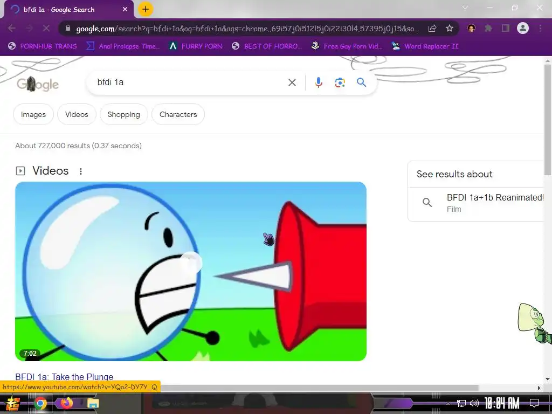Screen dimensions: 552x414
Task: Open the Videos section three-dot options
Action: coord(81,171)
